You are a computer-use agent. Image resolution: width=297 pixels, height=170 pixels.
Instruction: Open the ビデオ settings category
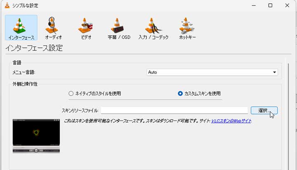tap(86, 28)
